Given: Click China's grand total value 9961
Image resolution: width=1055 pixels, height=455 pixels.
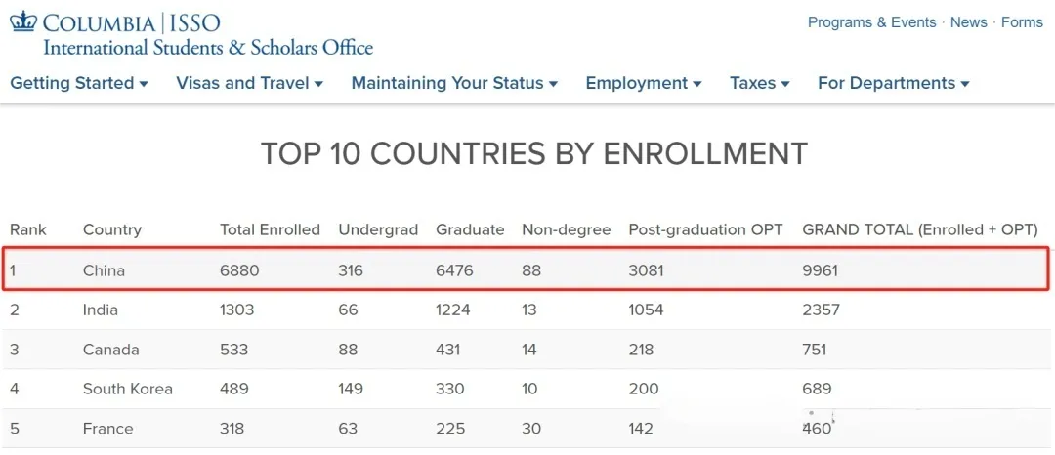Looking at the screenshot, I should [x=820, y=270].
